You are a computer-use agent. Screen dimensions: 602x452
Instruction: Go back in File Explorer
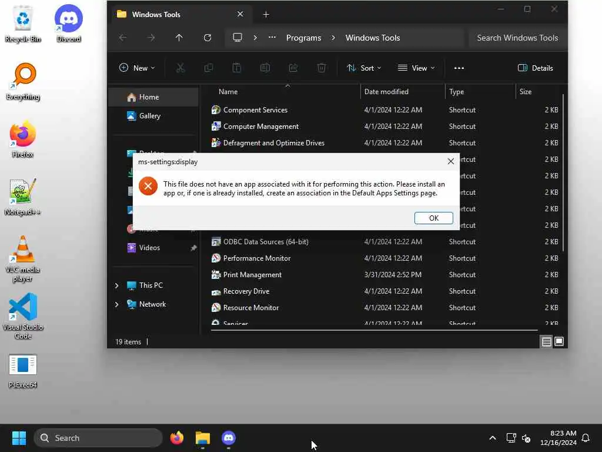123,38
